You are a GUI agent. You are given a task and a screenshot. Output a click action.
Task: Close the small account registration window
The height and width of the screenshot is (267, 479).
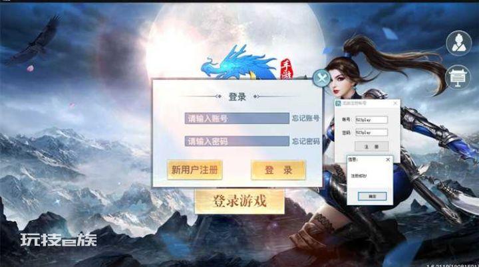click(395, 103)
